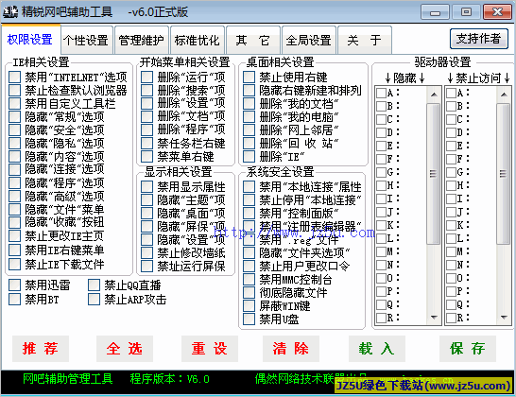Tick drive A: in 隐藏 list

pos(381,93)
